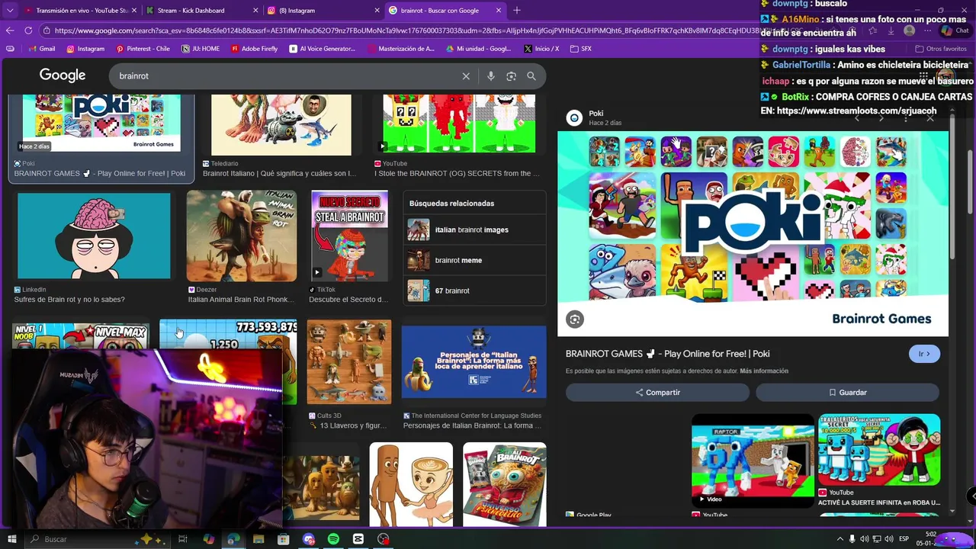
Task: Open ACTIVÉ LA SUERTE INFINITA YouTube thumbnail
Action: tap(879, 449)
